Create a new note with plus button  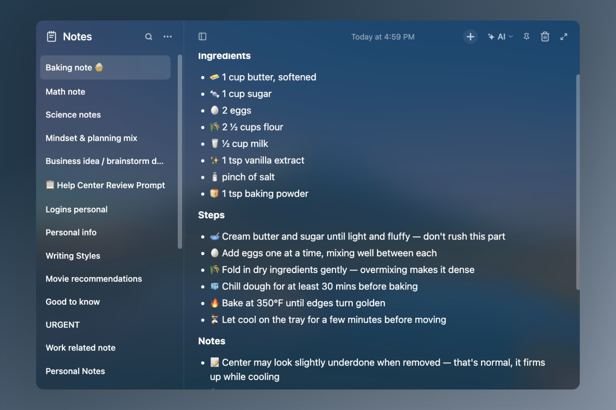click(x=470, y=37)
